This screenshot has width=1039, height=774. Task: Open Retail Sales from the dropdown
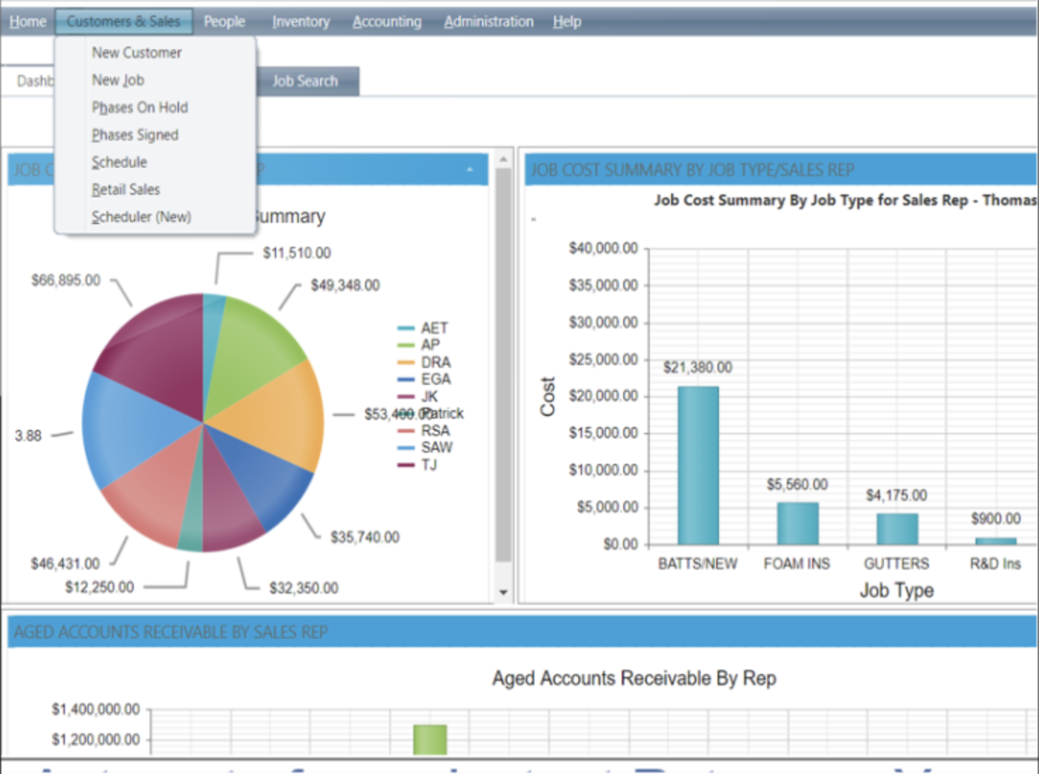pos(125,190)
